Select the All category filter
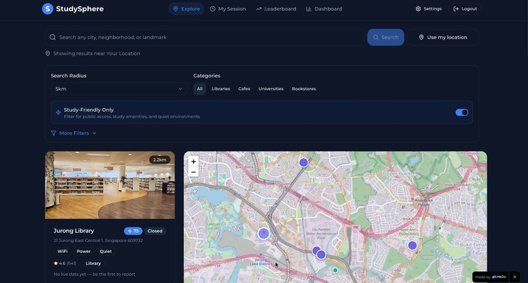This screenshot has height=283, width=528. (x=200, y=89)
